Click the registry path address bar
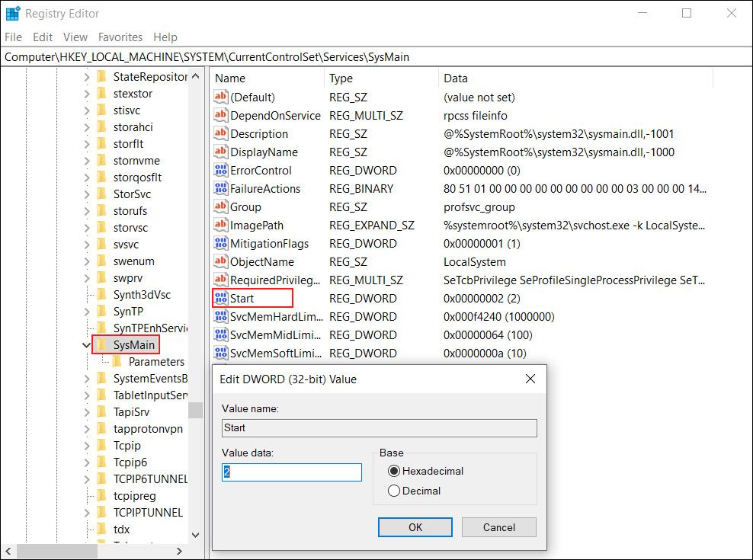This screenshot has width=753, height=560. point(376,57)
